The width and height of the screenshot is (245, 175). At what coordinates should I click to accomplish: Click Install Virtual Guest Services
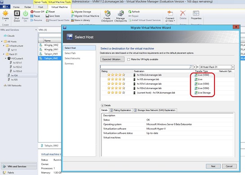pos(145,20)
